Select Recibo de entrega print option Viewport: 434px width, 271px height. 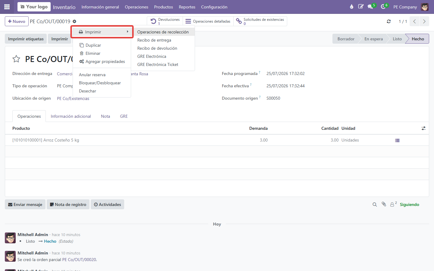(x=154, y=40)
